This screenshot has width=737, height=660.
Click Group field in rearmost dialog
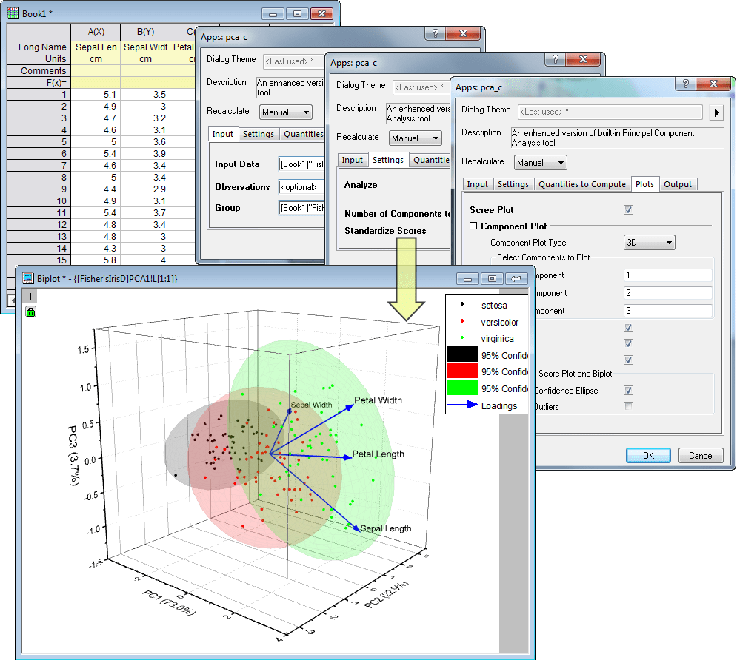point(301,207)
